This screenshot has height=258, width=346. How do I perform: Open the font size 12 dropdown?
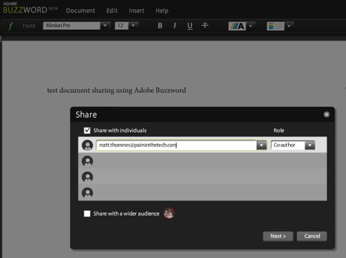pos(133,26)
